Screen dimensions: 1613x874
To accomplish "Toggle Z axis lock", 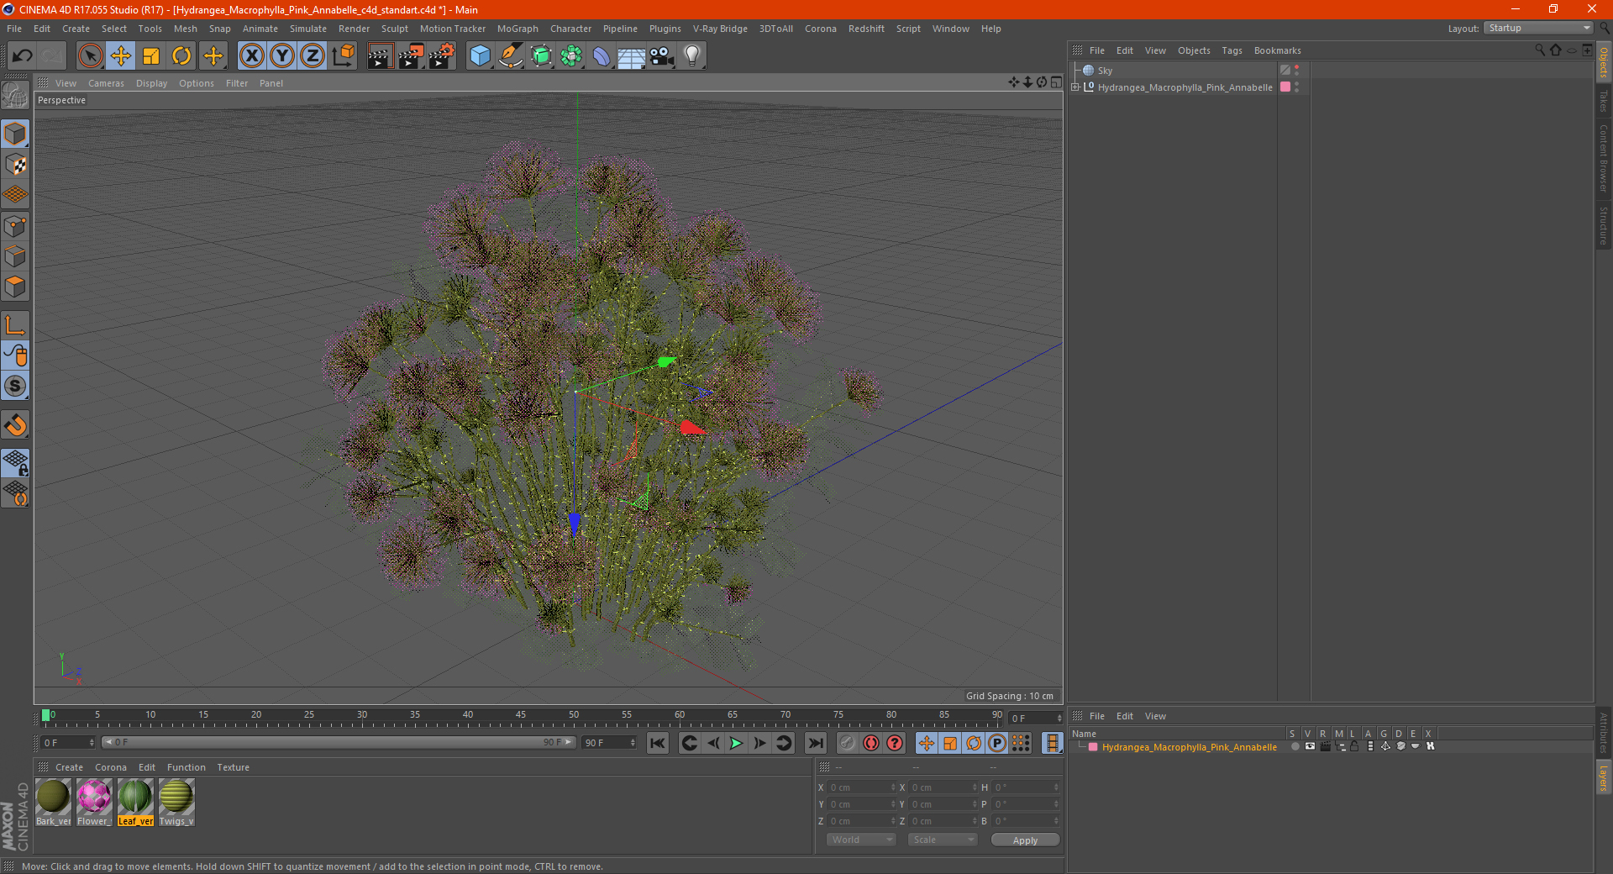I will (x=312, y=56).
